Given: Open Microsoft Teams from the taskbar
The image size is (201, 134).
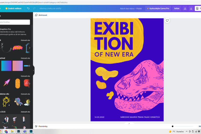Looking at the screenshot, I should click(x=25, y=131).
